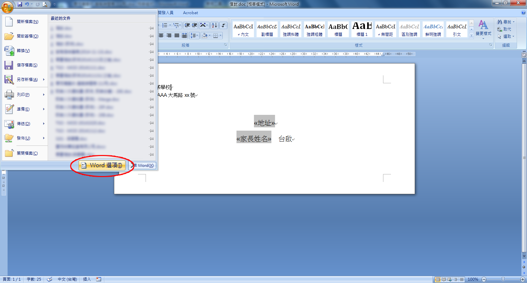Open the undo history dropdown arrow
Screen dimensions: 527x283
point(32,4)
